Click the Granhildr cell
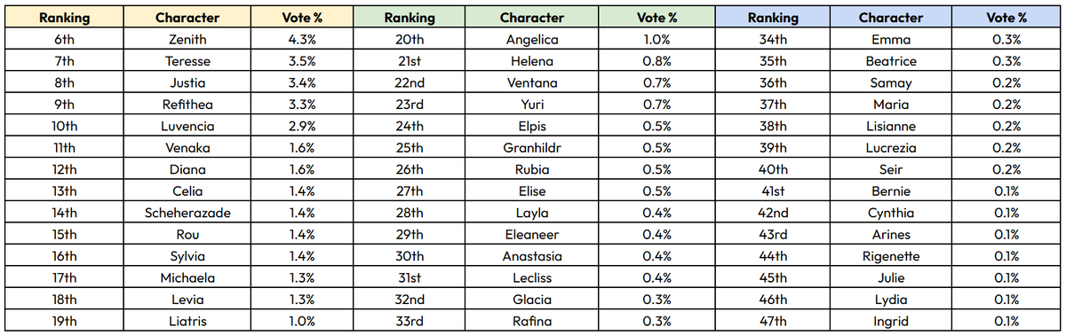The height and width of the screenshot is (335, 1066). (x=531, y=148)
